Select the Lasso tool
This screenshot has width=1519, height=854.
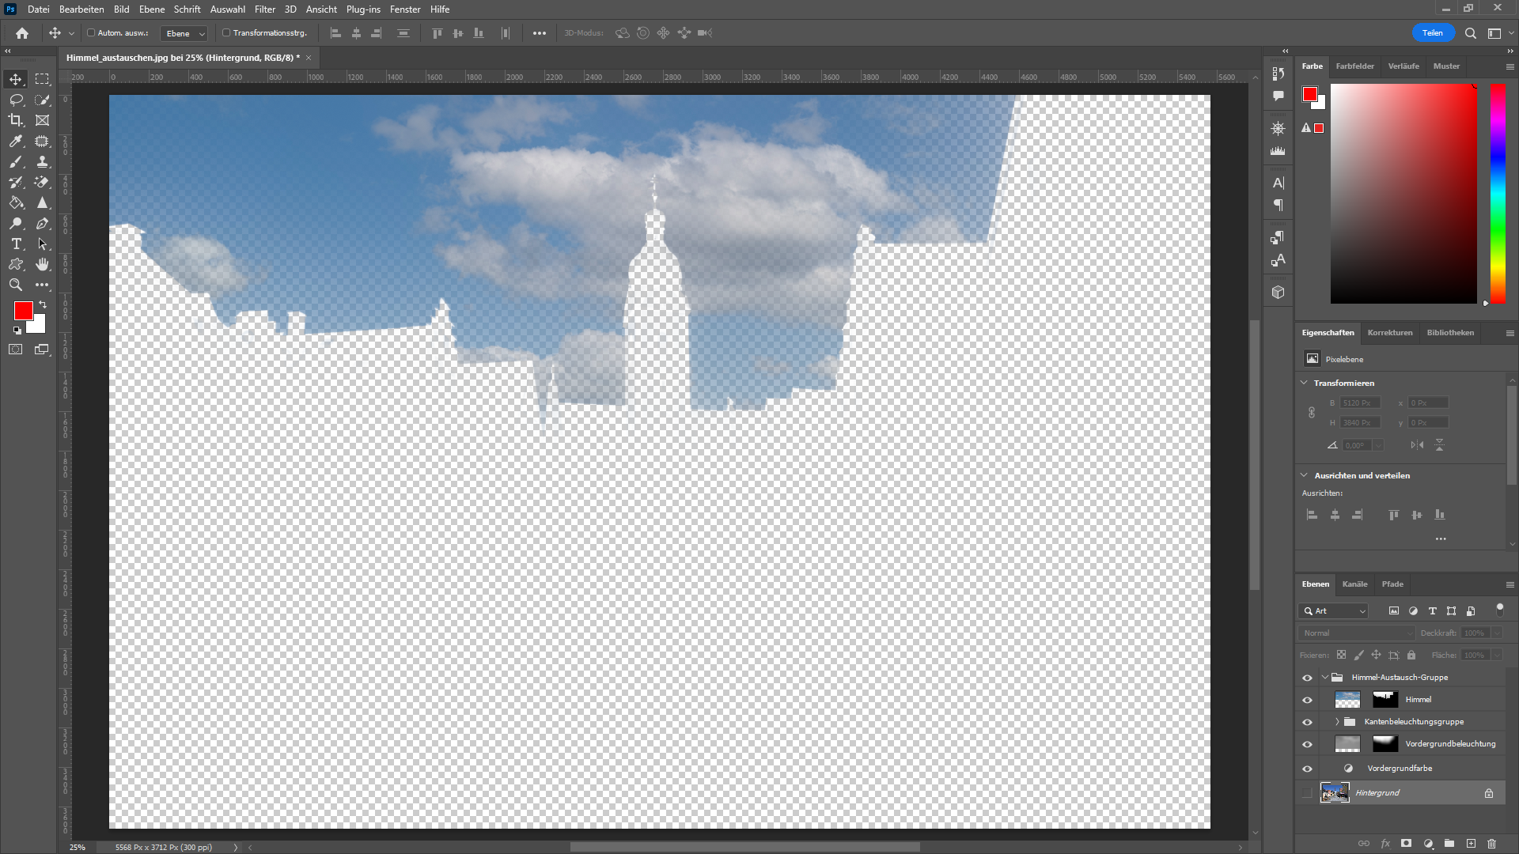pos(16,100)
